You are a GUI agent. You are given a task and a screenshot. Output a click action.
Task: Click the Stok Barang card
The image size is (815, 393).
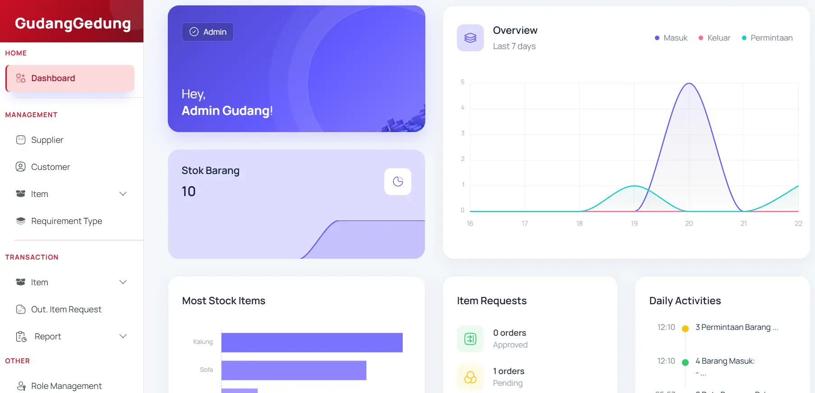296,204
